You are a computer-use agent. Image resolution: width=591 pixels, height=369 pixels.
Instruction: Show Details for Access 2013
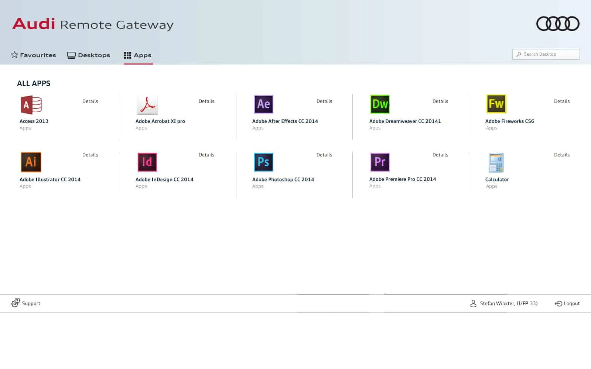(x=90, y=101)
